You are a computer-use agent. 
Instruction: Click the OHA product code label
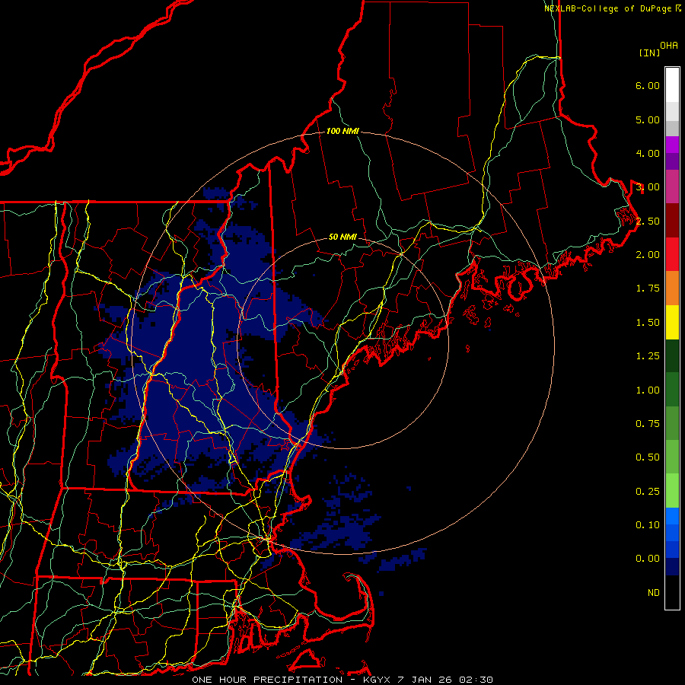click(x=669, y=46)
